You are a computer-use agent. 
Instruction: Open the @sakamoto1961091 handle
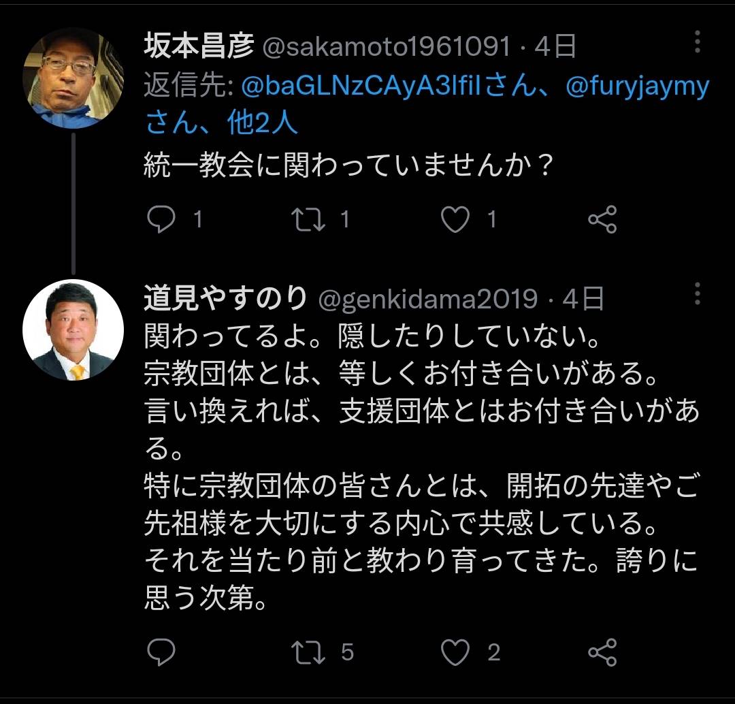386,46
